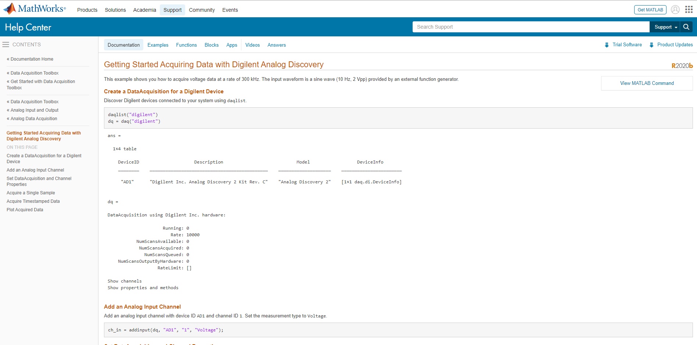Open the Solutions menu

click(115, 10)
